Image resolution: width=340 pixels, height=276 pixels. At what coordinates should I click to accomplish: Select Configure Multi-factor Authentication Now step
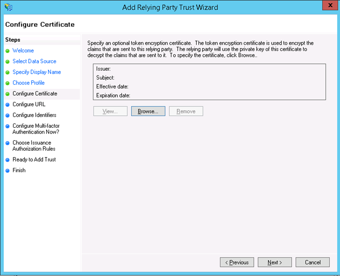coord(36,129)
